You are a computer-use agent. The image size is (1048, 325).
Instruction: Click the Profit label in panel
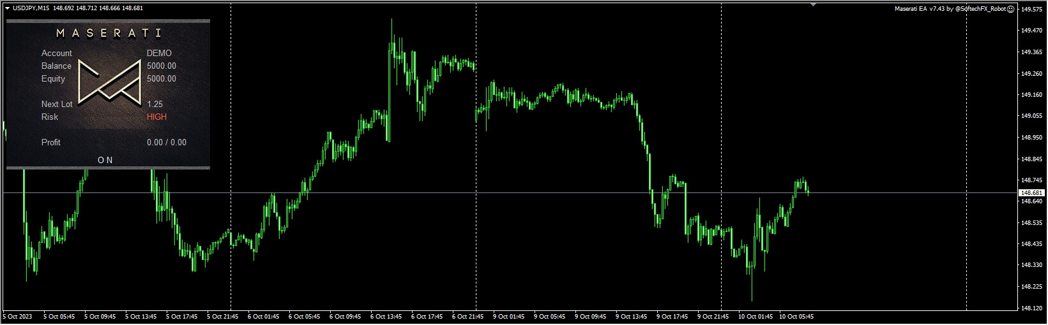(50, 142)
